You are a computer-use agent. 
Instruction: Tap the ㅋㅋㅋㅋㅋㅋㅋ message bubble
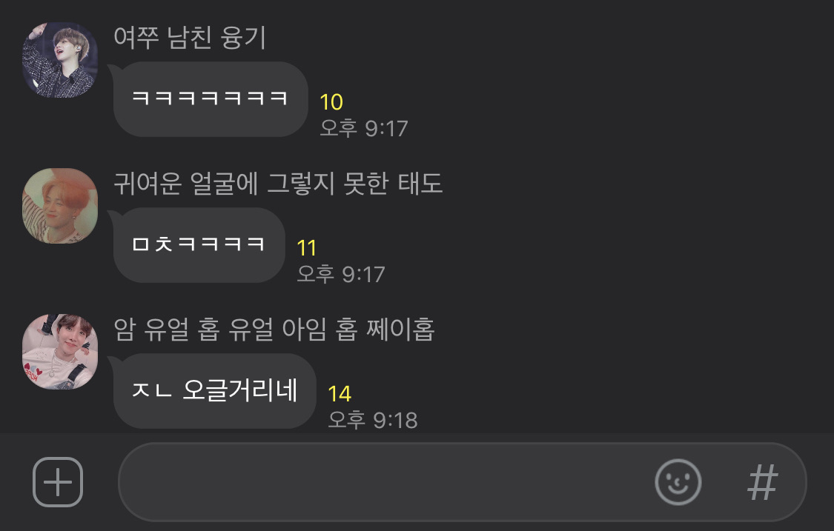pyautogui.click(x=211, y=98)
